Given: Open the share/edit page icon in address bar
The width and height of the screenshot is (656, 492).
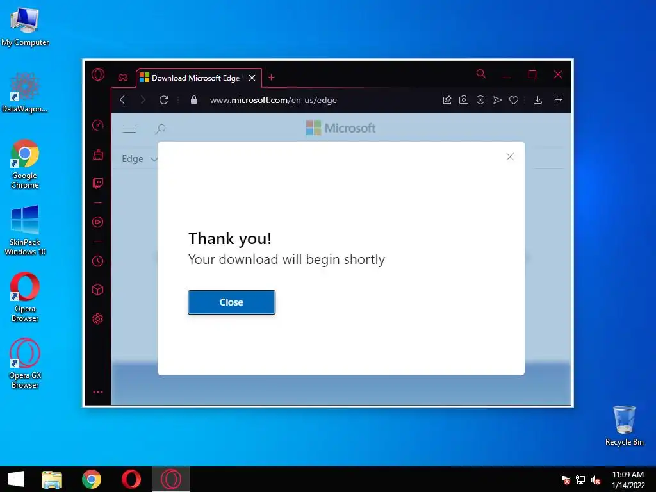Looking at the screenshot, I should [x=447, y=100].
